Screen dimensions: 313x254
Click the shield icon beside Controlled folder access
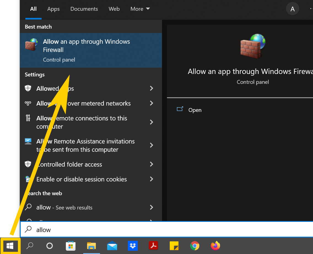click(28, 164)
